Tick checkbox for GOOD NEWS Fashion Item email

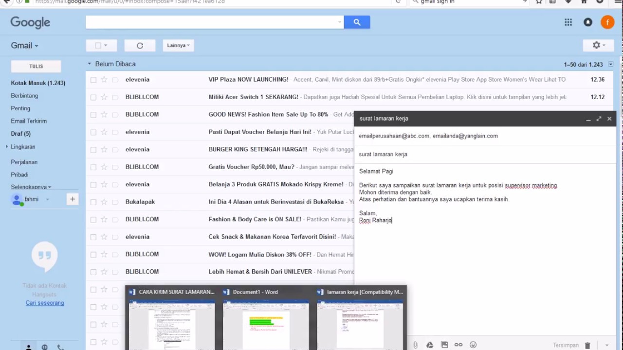click(93, 115)
